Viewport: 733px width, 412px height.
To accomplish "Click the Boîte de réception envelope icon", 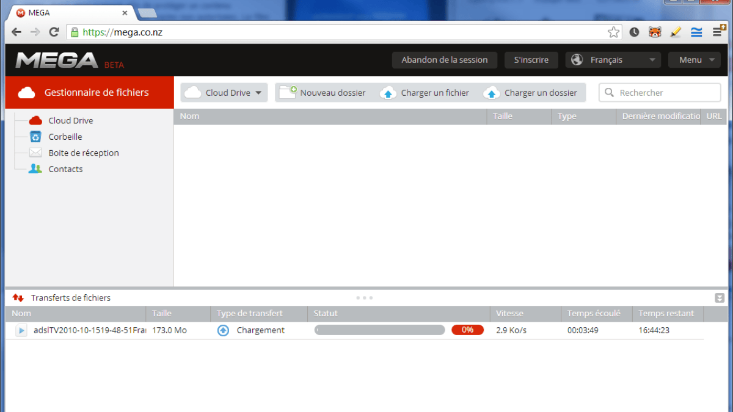I will (35, 153).
